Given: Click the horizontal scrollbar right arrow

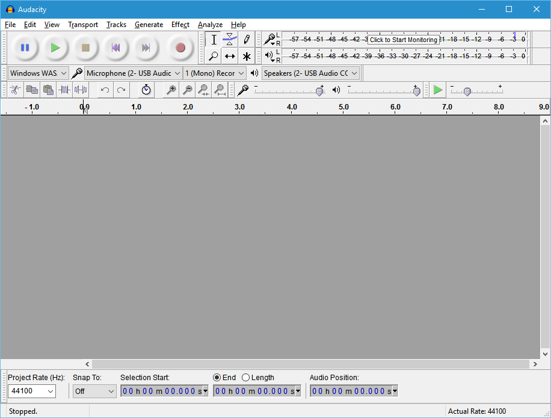Looking at the screenshot, I should click(535, 364).
